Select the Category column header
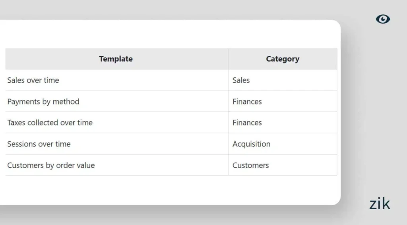The height and width of the screenshot is (225, 407). [283, 59]
